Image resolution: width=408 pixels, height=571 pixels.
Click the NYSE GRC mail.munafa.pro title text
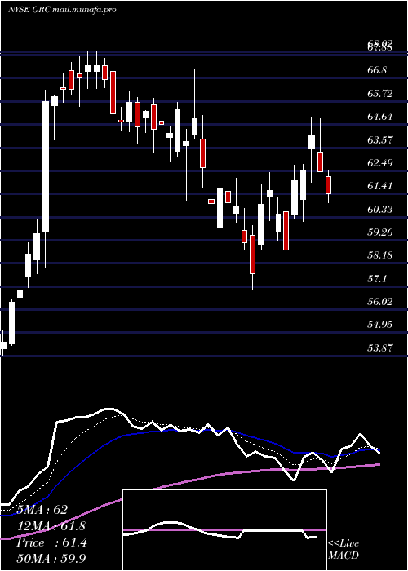click(62, 10)
